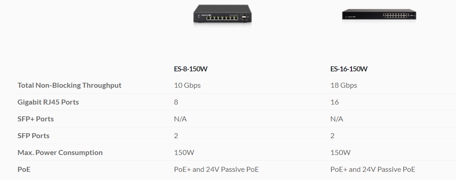
Task: Click the ES-8-150W SFP+ Ports N/A value
Action: (180, 119)
